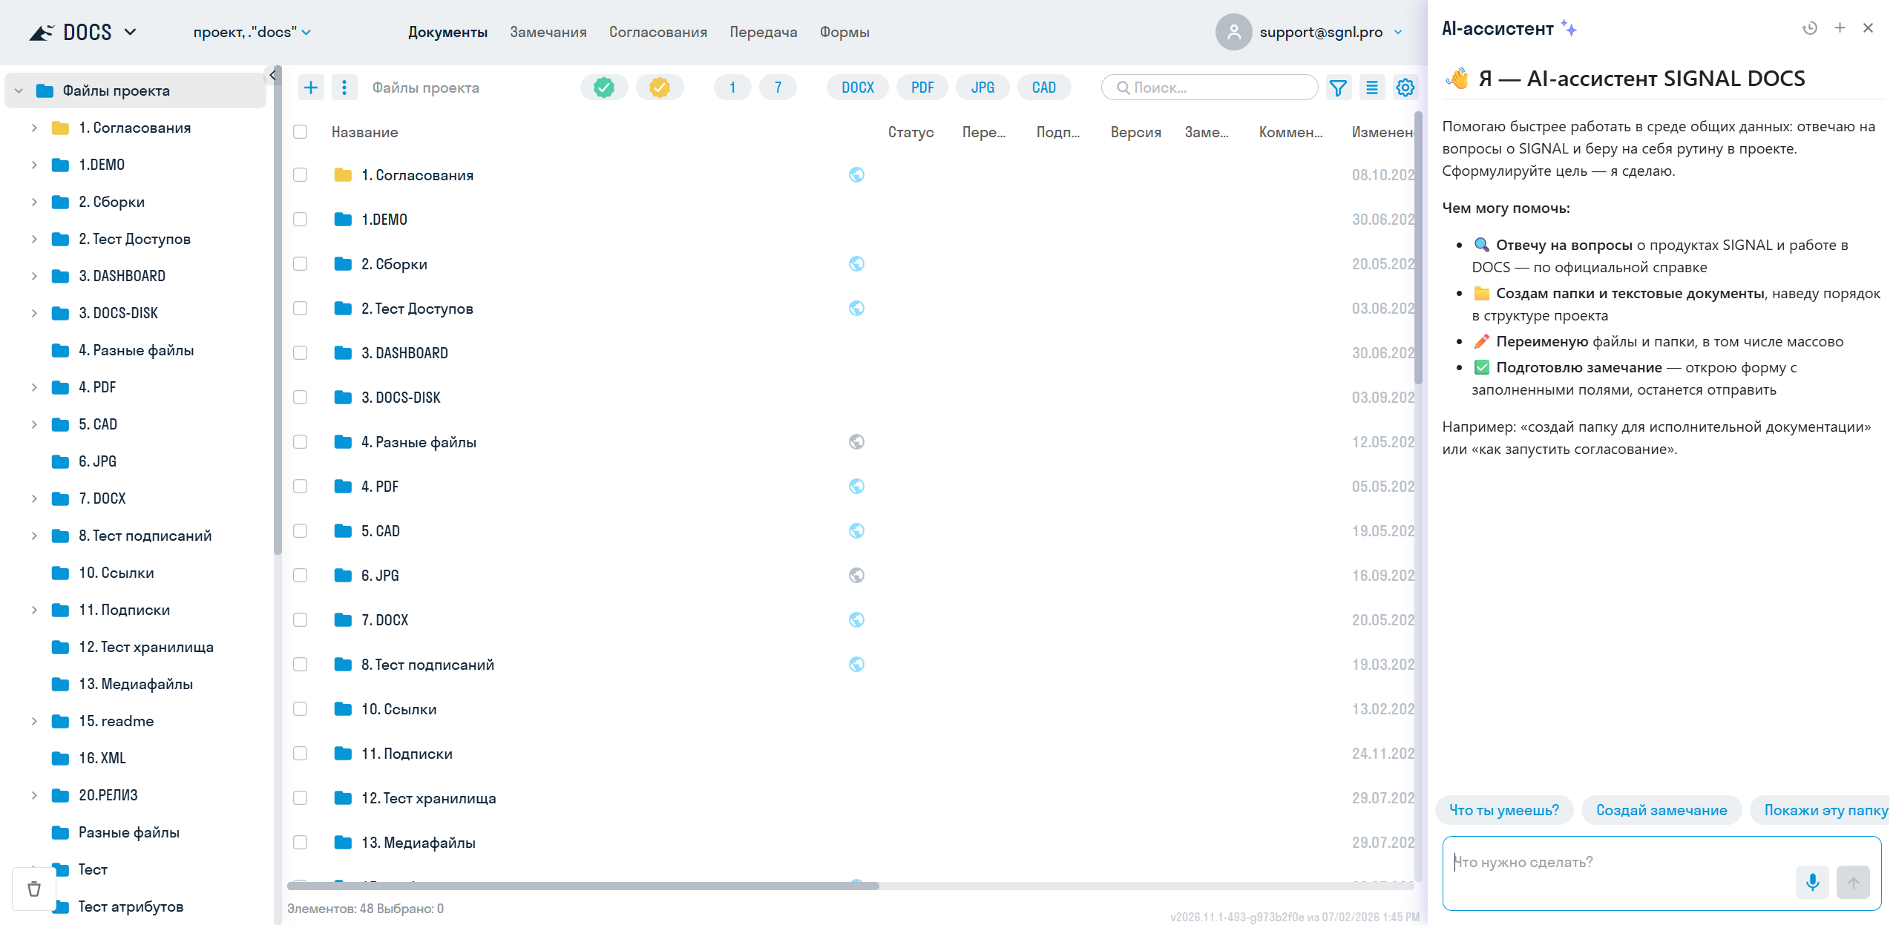Tick the checkbox for 1.DEMO folder
Screen dimensions: 1896x925
[x=300, y=220]
